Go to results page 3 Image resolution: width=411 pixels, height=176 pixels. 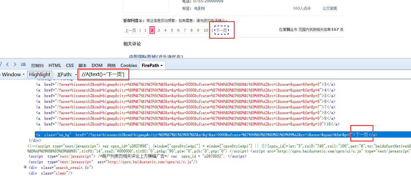pyautogui.click(x=159, y=30)
